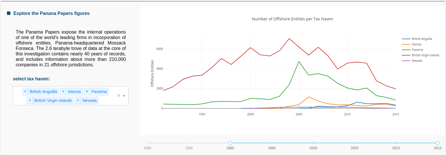Click the 2015 slider end handle
The height and width of the screenshot is (155, 446).
(438, 143)
